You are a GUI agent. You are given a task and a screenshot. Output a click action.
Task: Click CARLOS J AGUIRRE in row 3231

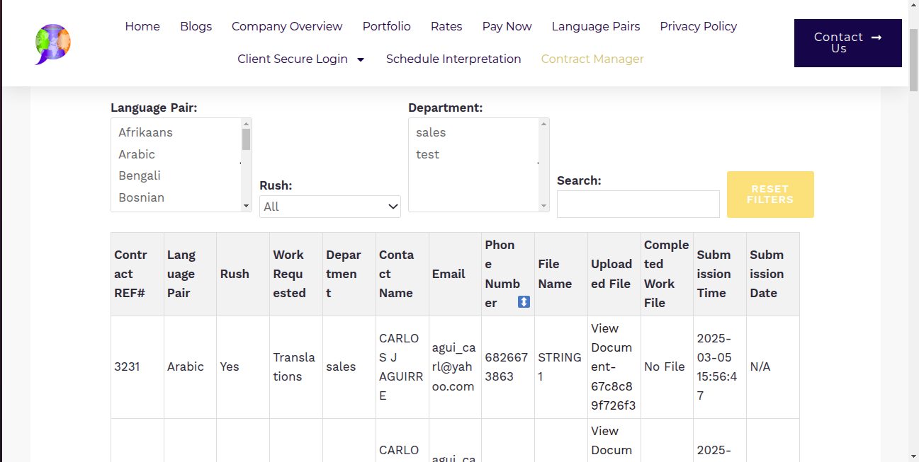[x=402, y=366]
